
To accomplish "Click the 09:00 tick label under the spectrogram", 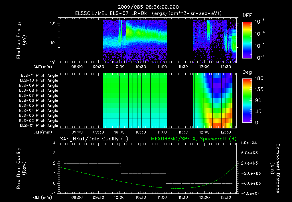I will pos(77,67).
